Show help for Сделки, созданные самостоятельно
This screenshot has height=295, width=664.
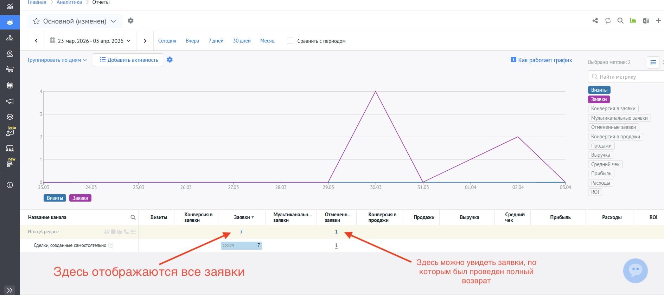point(111,245)
